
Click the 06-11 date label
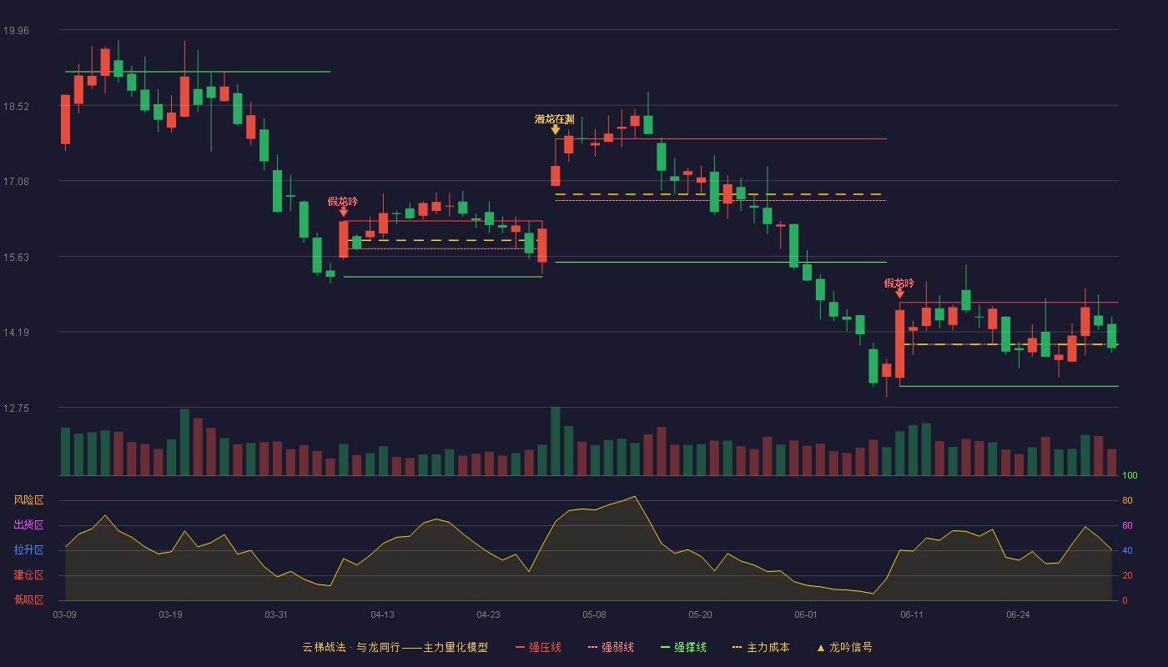[912, 614]
